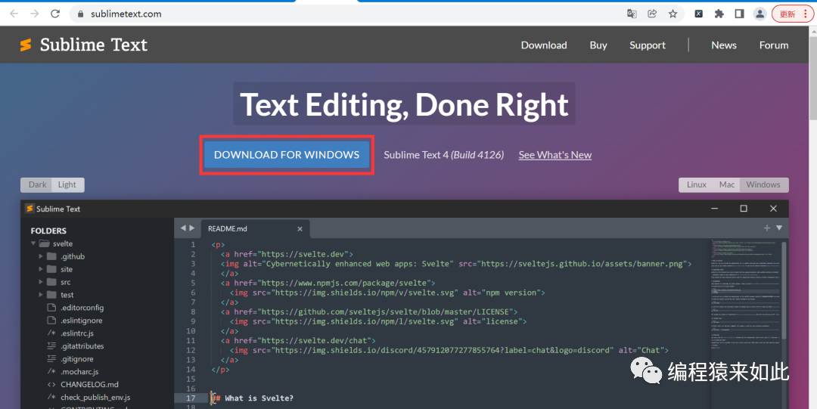The image size is (817, 409).
Task: Open the tab list dropdown triangle
Action: [779, 228]
